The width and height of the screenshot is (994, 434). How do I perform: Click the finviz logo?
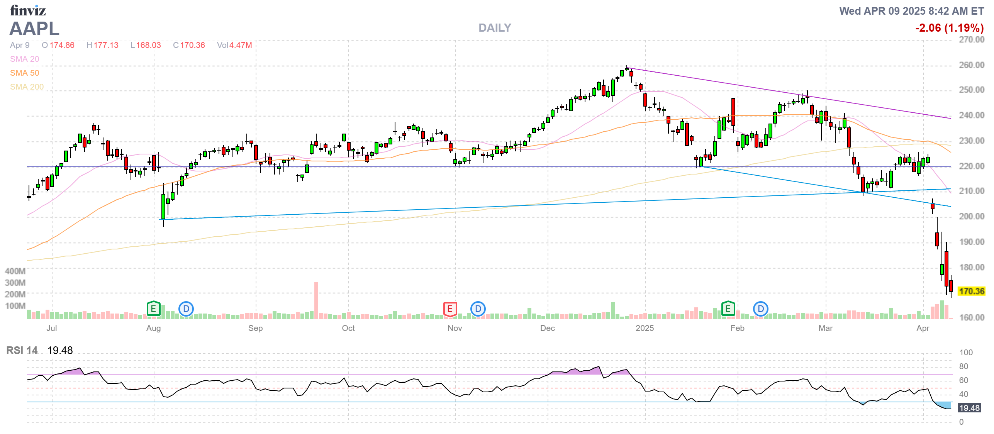tap(28, 10)
